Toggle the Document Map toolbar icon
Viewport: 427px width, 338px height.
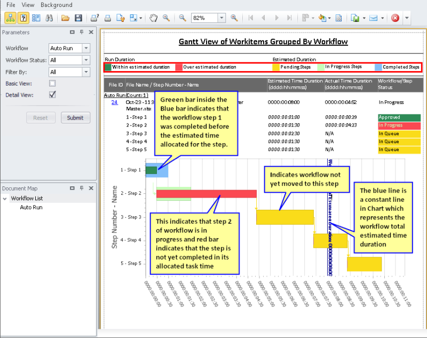pos(10,18)
